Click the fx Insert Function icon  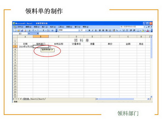tap(38, 34)
